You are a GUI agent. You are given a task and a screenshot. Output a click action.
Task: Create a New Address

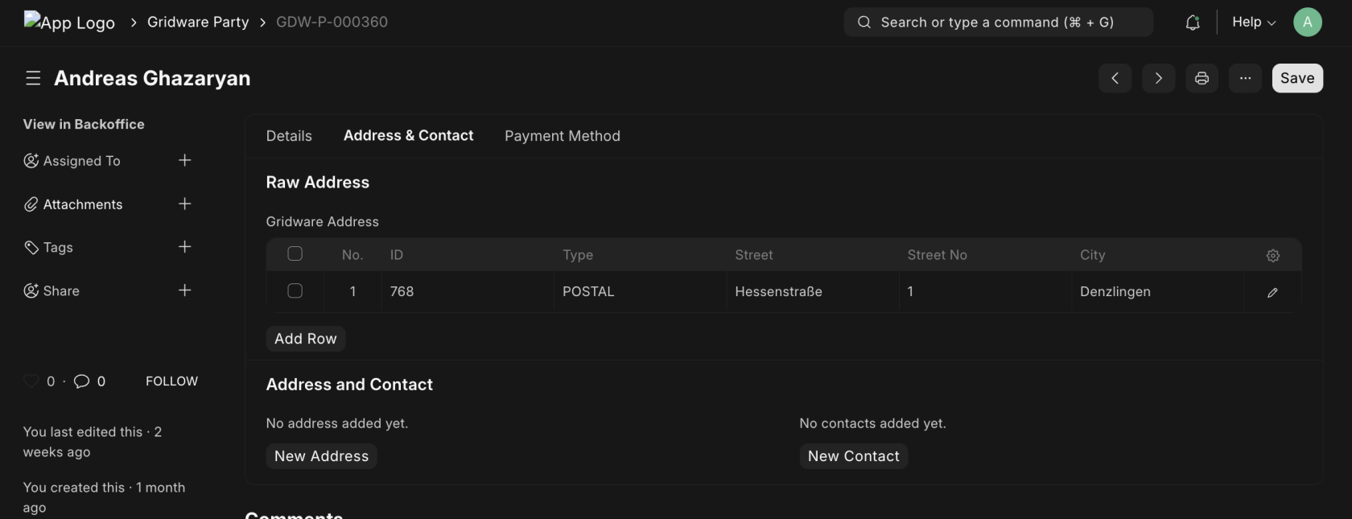click(x=321, y=456)
